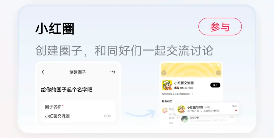Viewport: 274px width, 138px height.
Task: Expand chevron next to suggestion question
Action: point(193,94)
